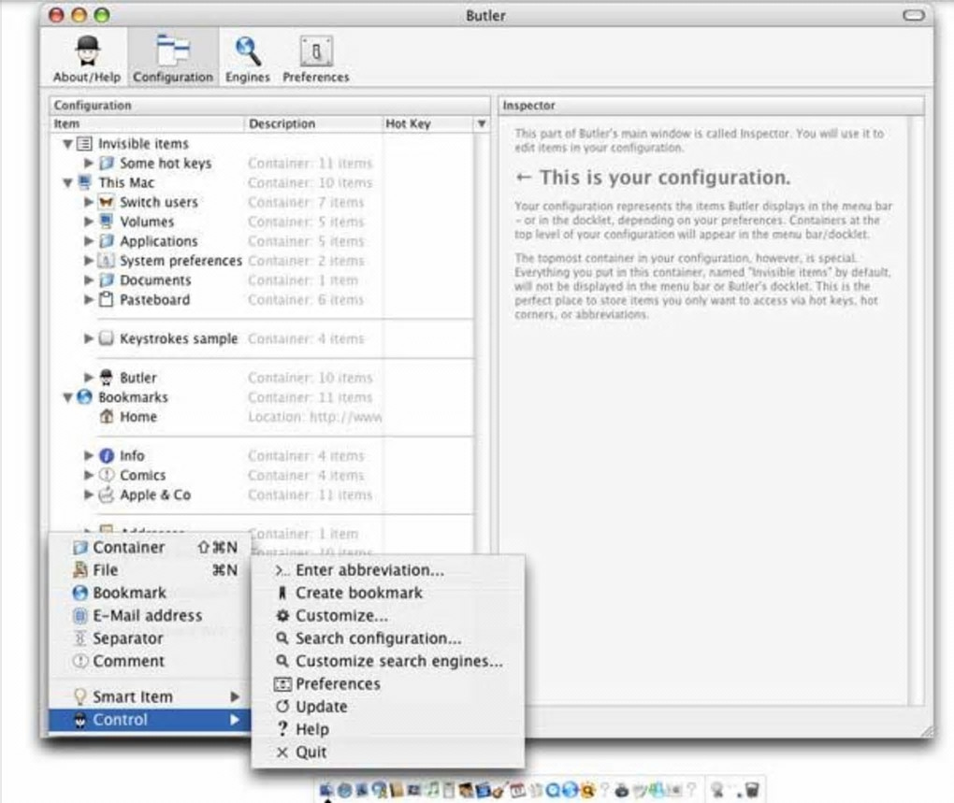
Task: Click the Volumes drive icon
Action: 107,222
